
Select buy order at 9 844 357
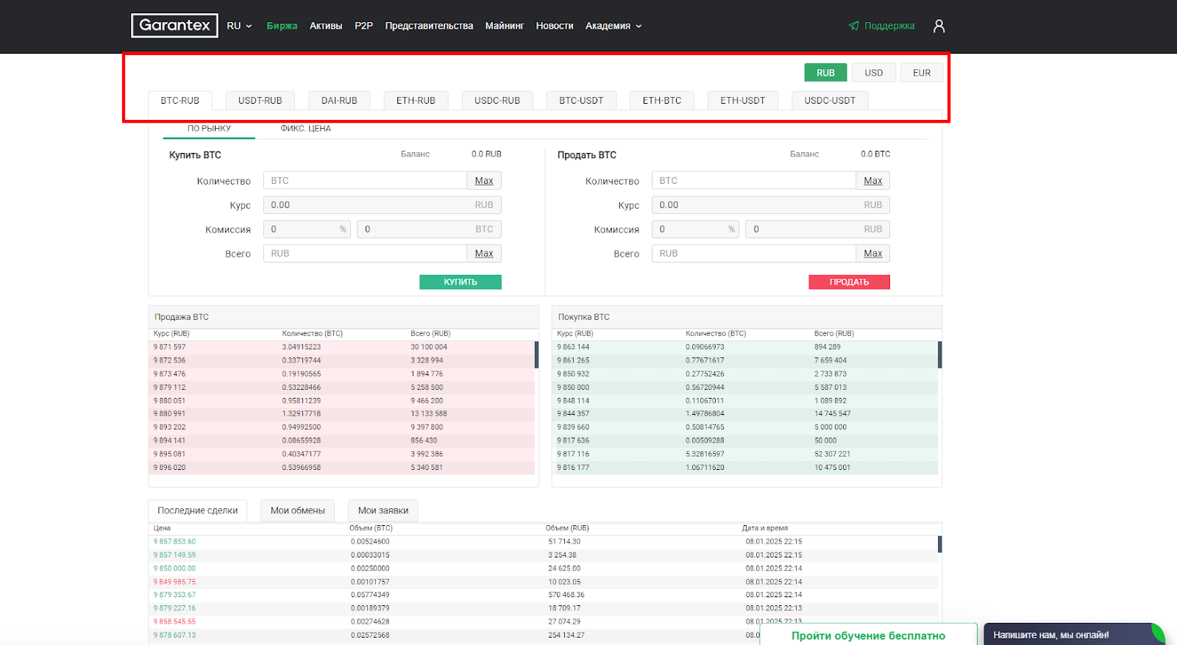click(745, 413)
